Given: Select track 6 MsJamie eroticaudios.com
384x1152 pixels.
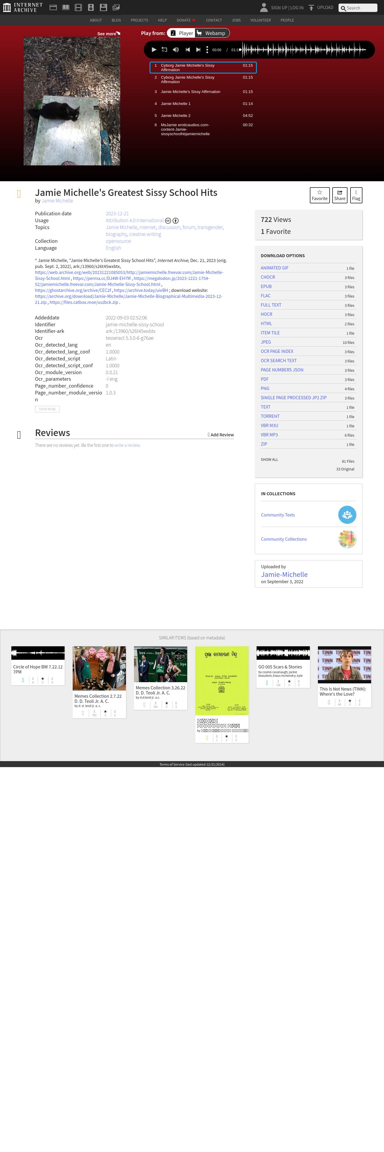Looking at the screenshot, I should 203,129.
